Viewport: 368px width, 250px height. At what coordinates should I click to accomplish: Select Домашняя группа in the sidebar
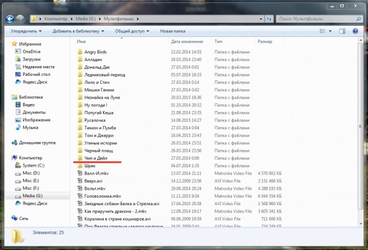[x=37, y=143]
